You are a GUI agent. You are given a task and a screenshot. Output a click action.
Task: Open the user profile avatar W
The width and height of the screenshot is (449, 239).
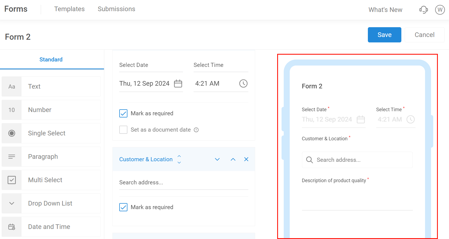pyautogui.click(x=440, y=10)
